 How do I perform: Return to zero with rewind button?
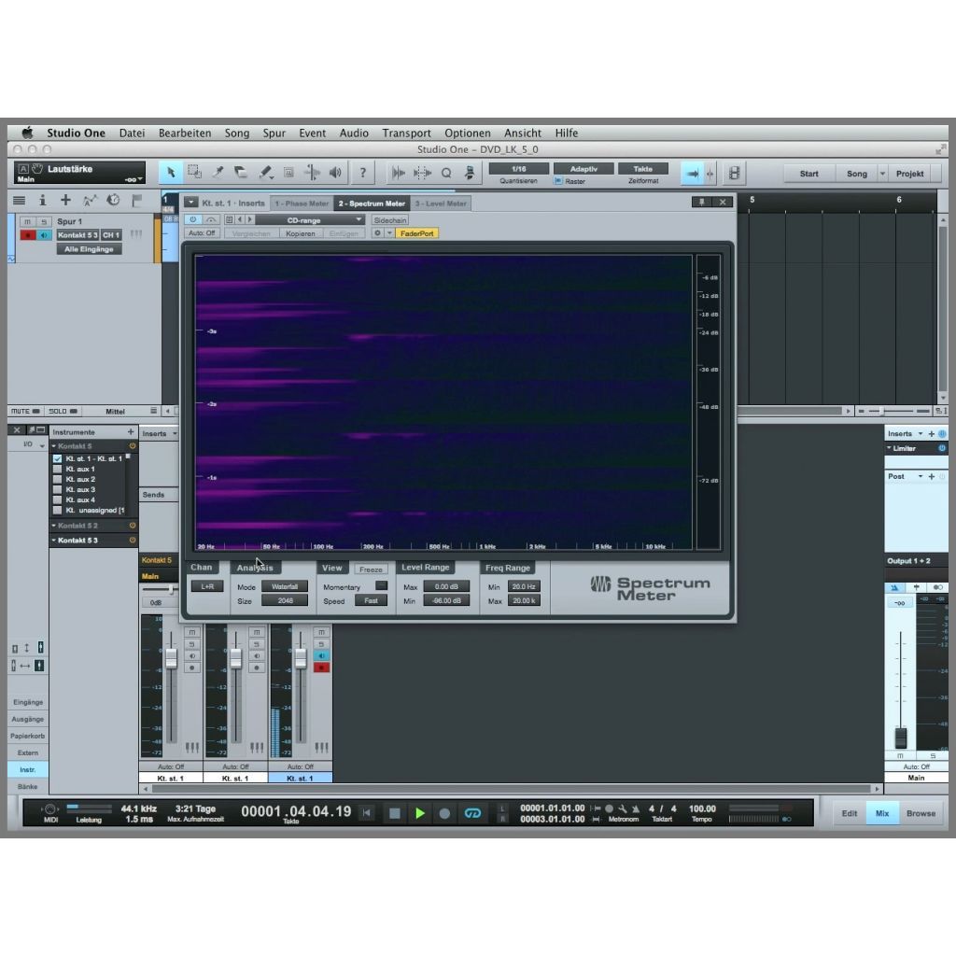[x=366, y=813]
